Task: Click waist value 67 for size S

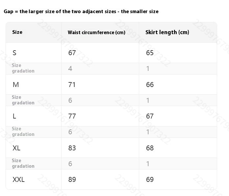Action: (x=72, y=53)
